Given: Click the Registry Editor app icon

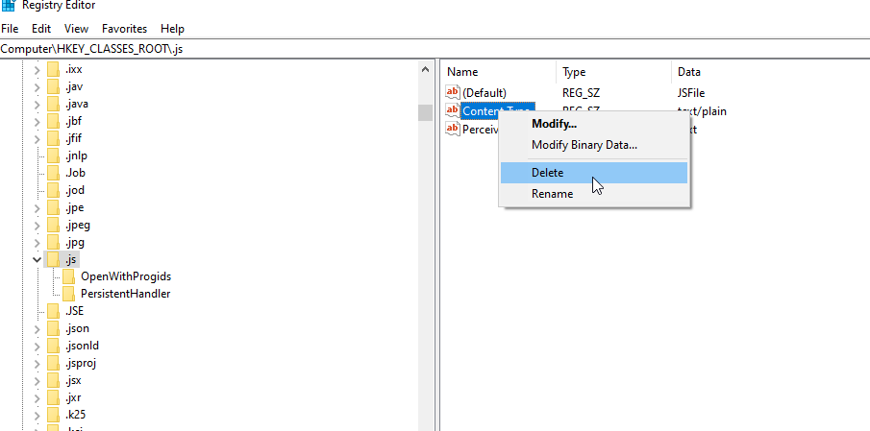Looking at the screenshot, I should 9,5.
